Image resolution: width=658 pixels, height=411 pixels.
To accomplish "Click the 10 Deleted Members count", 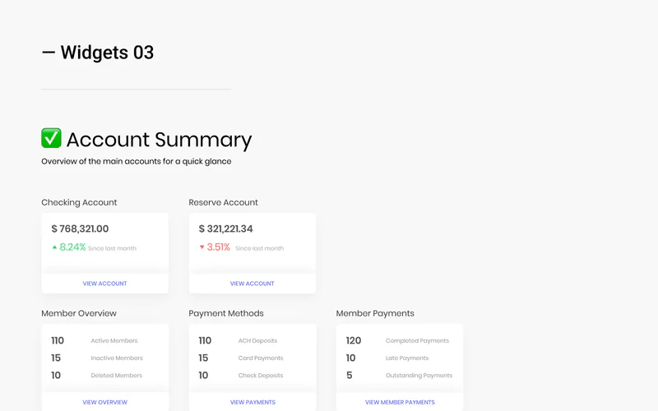I will coord(56,376).
